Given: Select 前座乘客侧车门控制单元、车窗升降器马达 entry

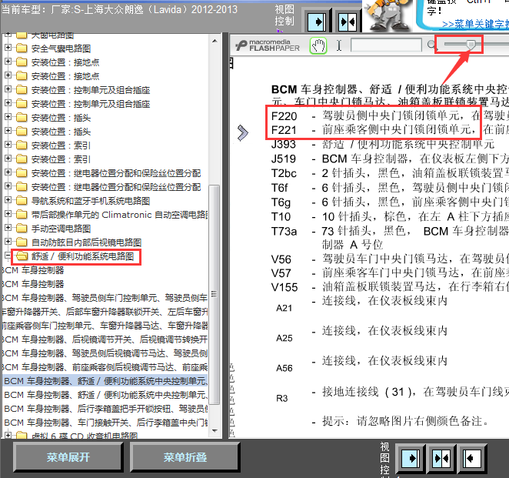Looking at the screenshot, I should (105, 326).
